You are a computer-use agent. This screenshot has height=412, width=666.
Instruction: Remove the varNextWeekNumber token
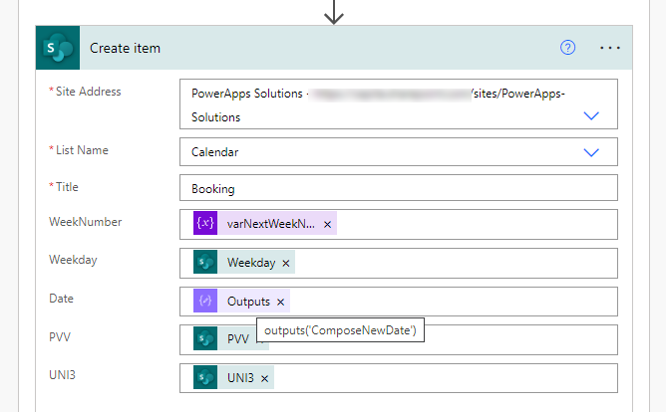[327, 225]
